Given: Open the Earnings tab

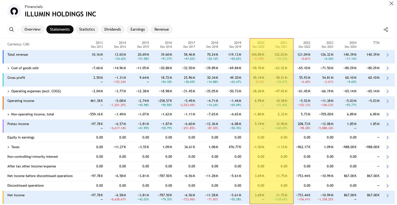Looking at the screenshot, I should (138, 30).
